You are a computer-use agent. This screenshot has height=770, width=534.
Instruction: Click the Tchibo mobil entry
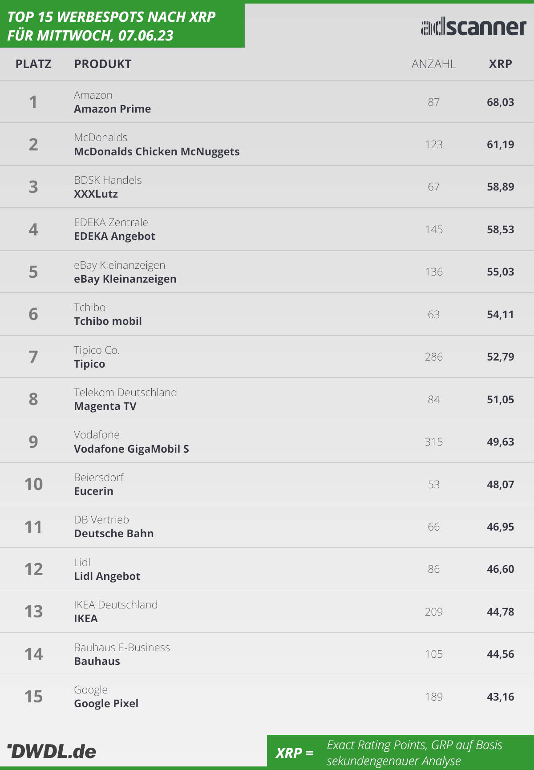108,321
